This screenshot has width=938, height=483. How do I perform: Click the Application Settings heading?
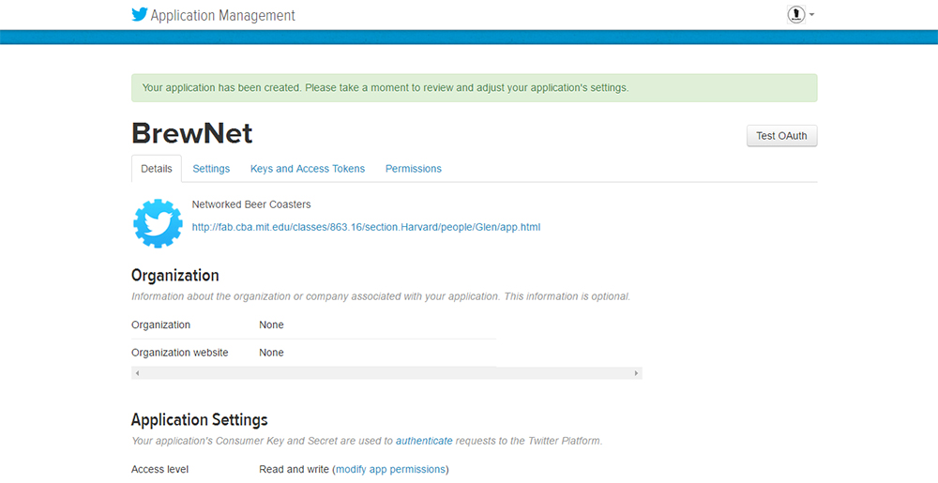click(x=199, y=419)
